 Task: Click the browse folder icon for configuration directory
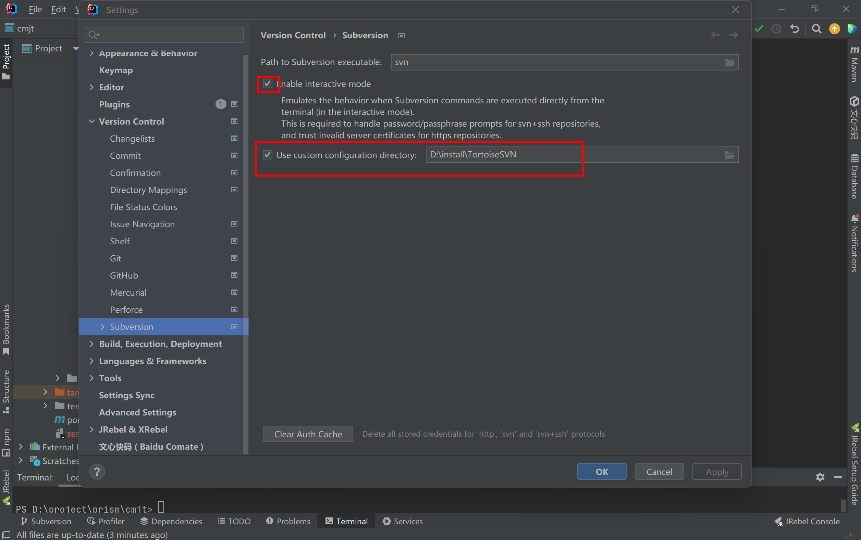pos(729,155)
